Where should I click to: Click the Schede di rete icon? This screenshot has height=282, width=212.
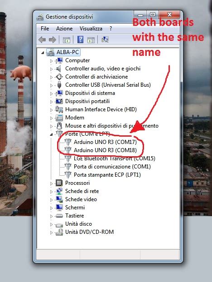[59, 191]
